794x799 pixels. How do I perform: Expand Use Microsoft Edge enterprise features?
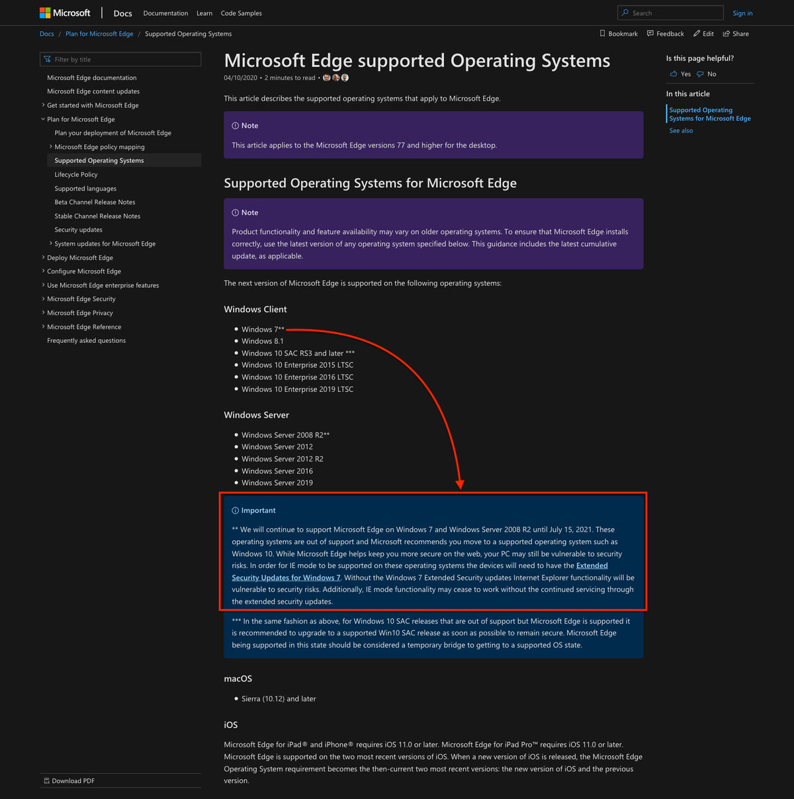(43, 285)
